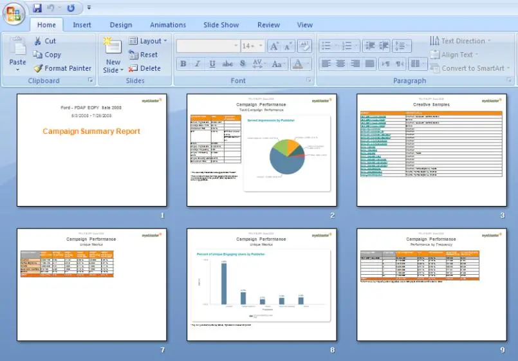The width and height of the screenshot is (518, 361).
Task: Expand the font size dropdown
Action: [261, 46]
